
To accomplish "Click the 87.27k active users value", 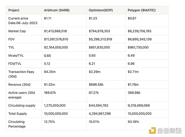I will (x=94, y=93).
